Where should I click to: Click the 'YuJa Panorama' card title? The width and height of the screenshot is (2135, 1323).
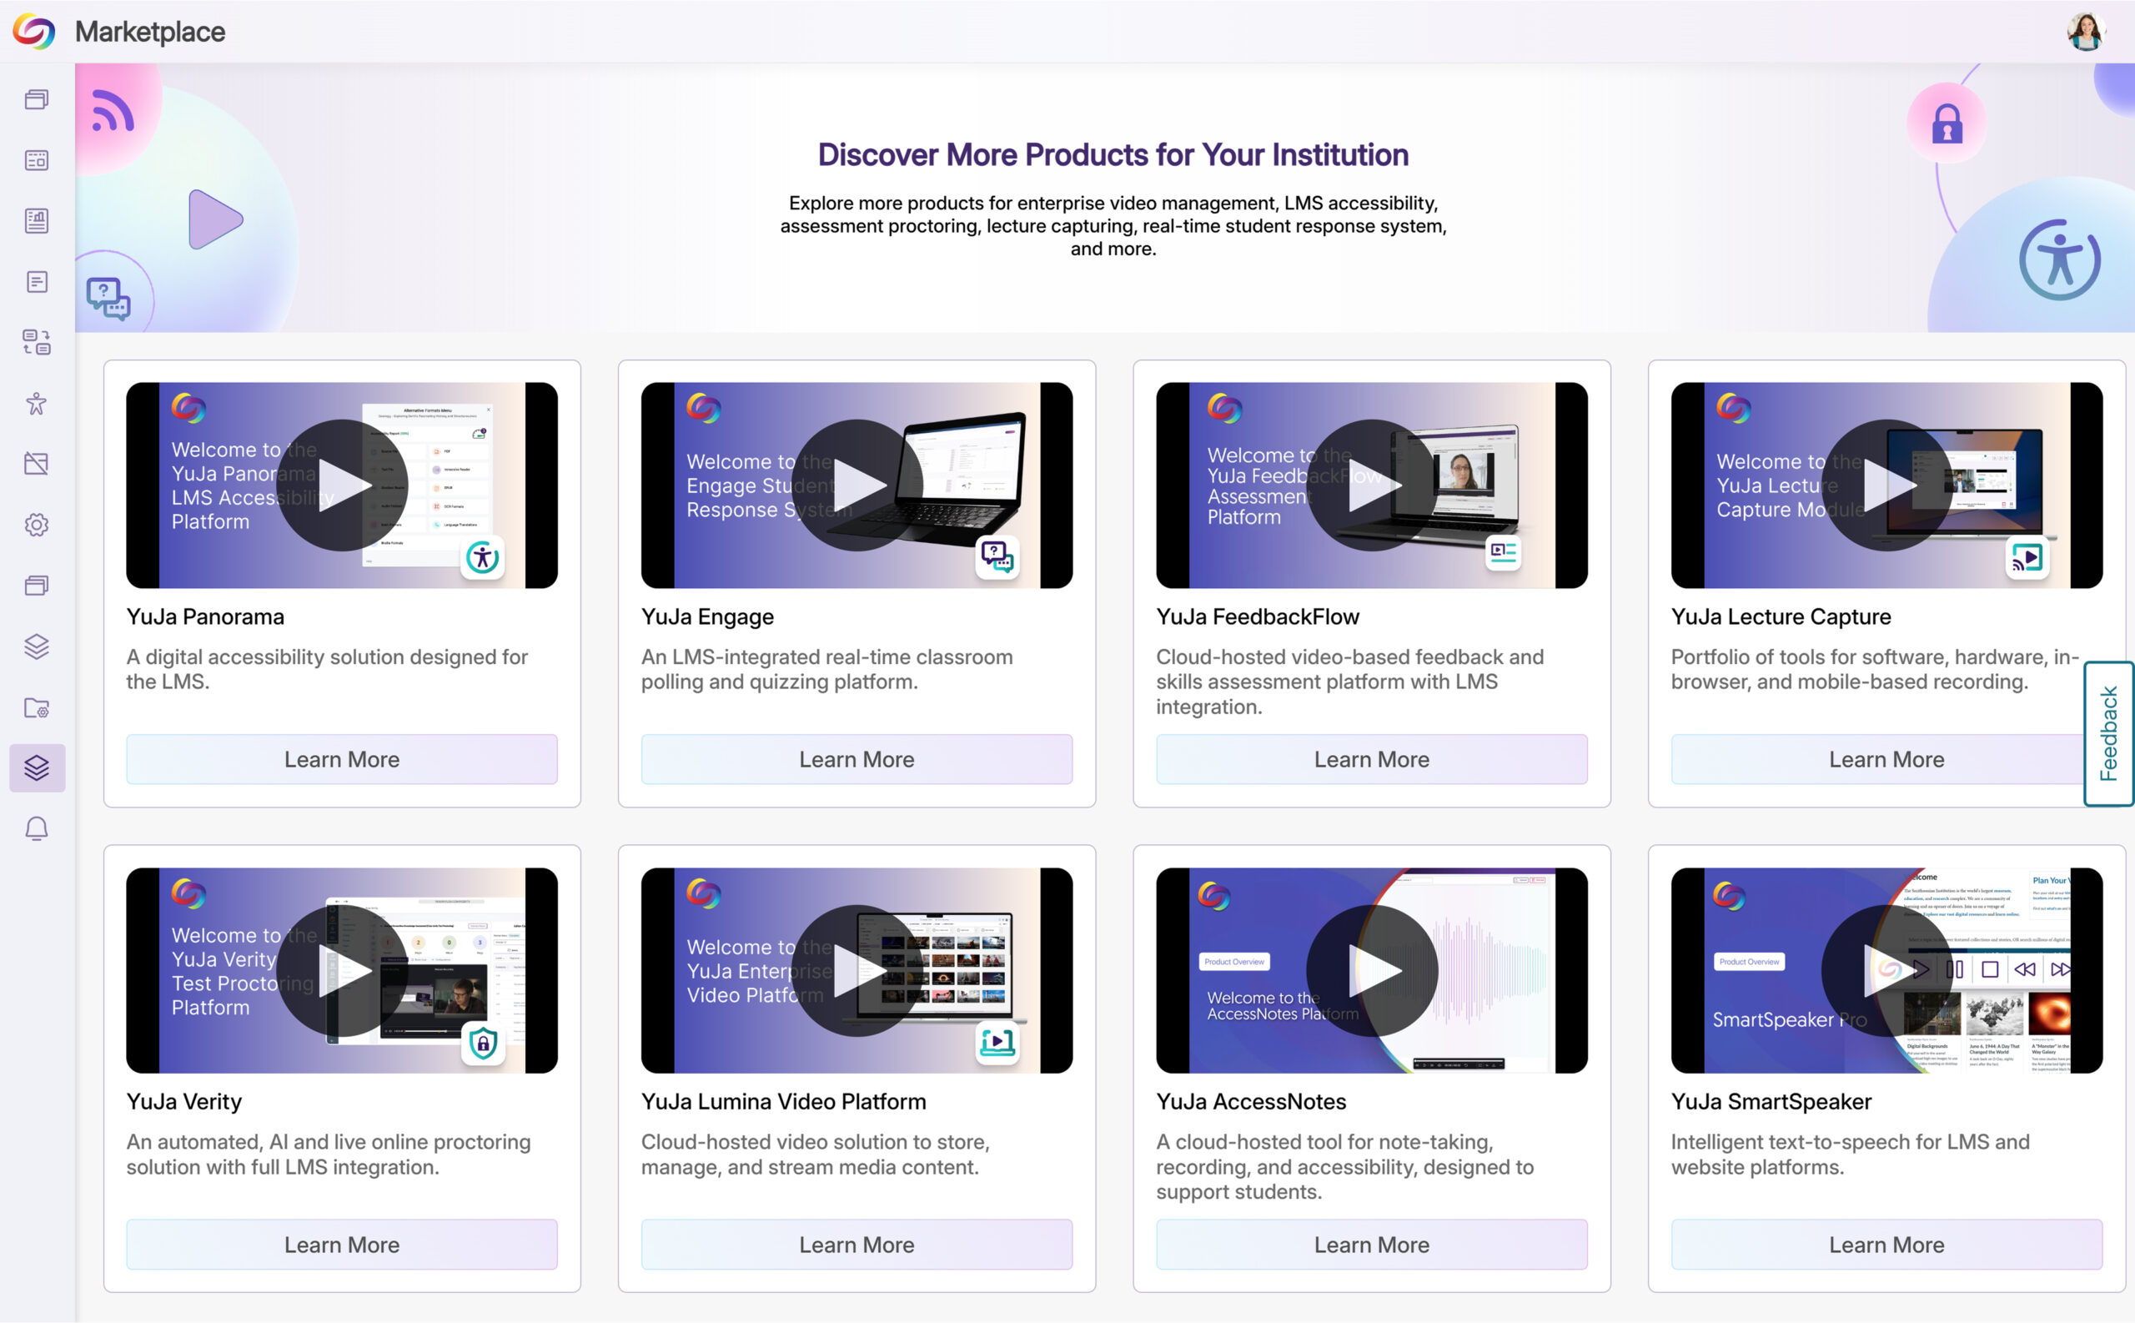[205, 617]
